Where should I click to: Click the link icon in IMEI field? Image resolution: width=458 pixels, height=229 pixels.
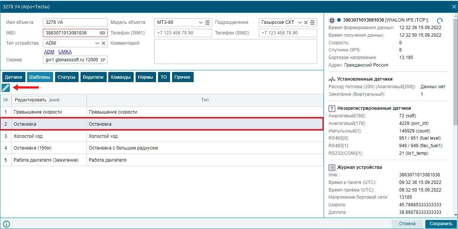click(x=102, y=33)
